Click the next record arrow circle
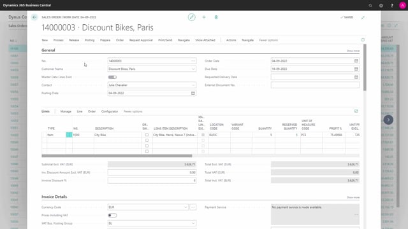 point(388,120)
